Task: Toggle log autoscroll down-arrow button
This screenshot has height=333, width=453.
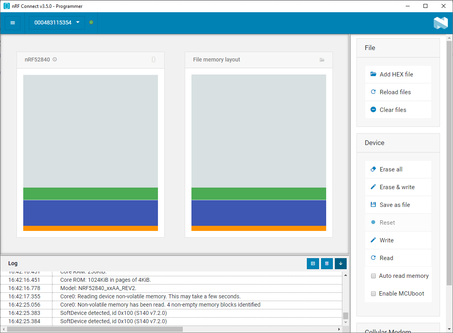Action: click(341, 263)
